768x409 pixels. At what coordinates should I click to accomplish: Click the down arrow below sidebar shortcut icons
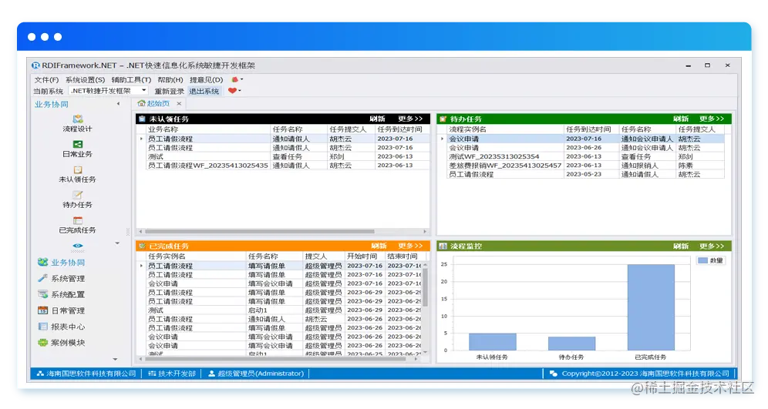(x=117, y=243)
